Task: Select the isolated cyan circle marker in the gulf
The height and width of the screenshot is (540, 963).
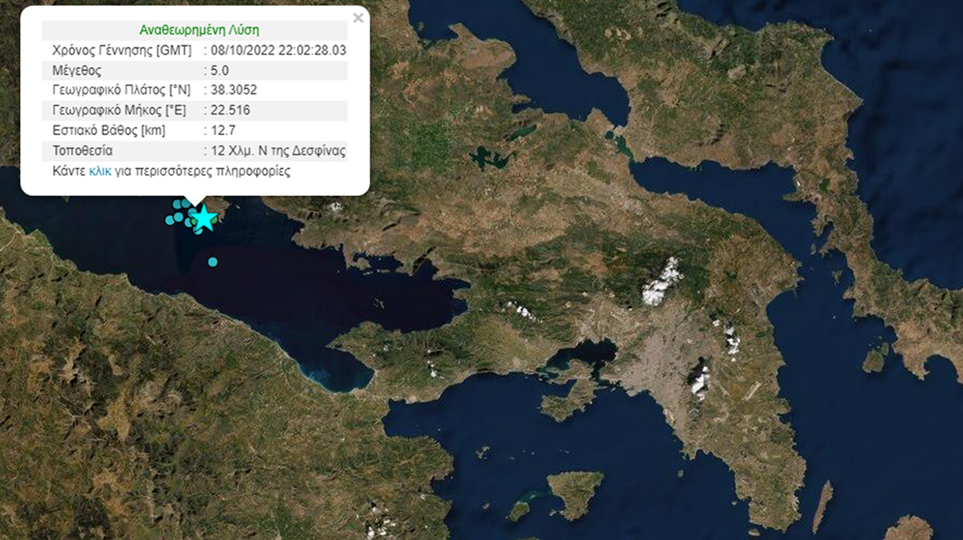Action: (x=213, y=262)
